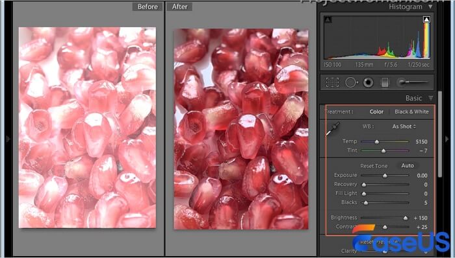Click the histogram graph area
The image size is (455, 258).
click(x=377, y=38)
